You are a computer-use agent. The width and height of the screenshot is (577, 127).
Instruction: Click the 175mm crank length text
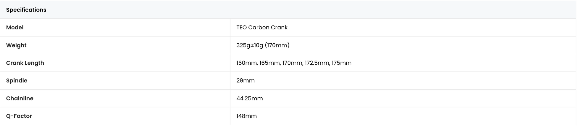click(x=342, y=63)
